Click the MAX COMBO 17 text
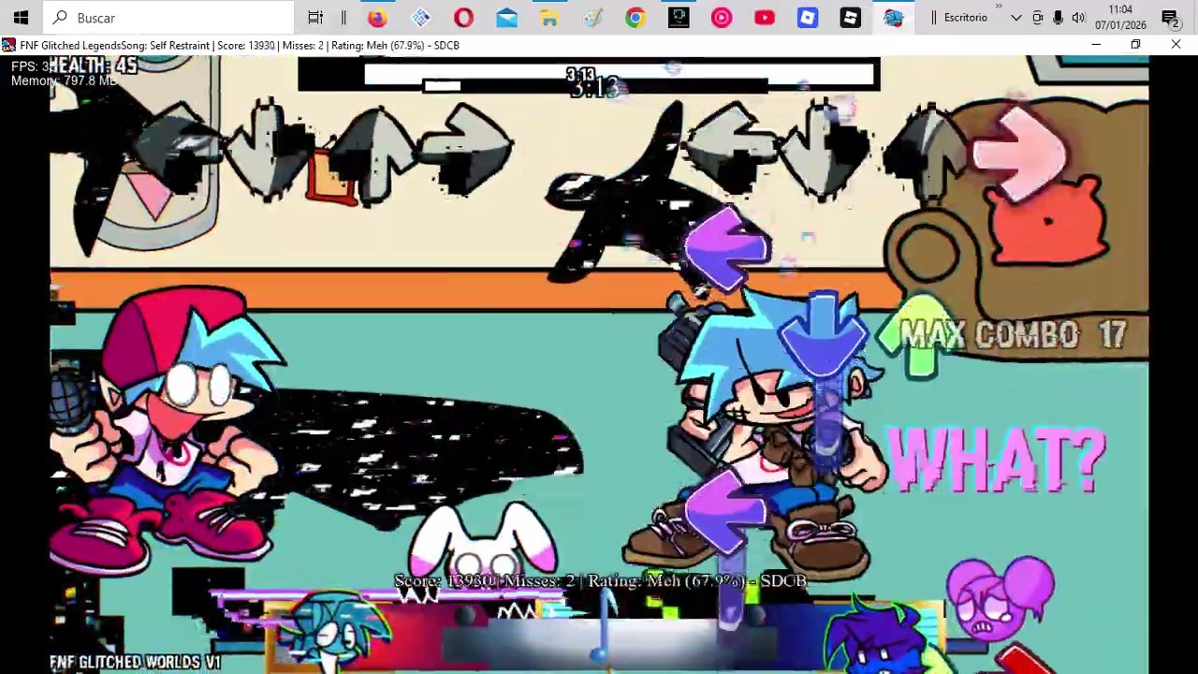 [x=1013, y=334]
